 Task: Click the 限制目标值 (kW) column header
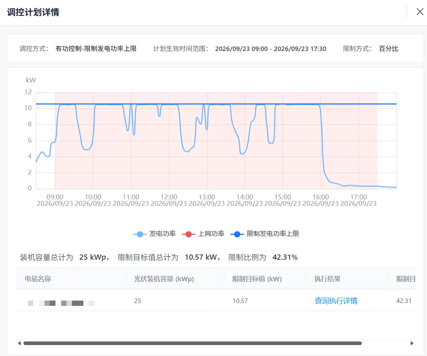(257, 279)
